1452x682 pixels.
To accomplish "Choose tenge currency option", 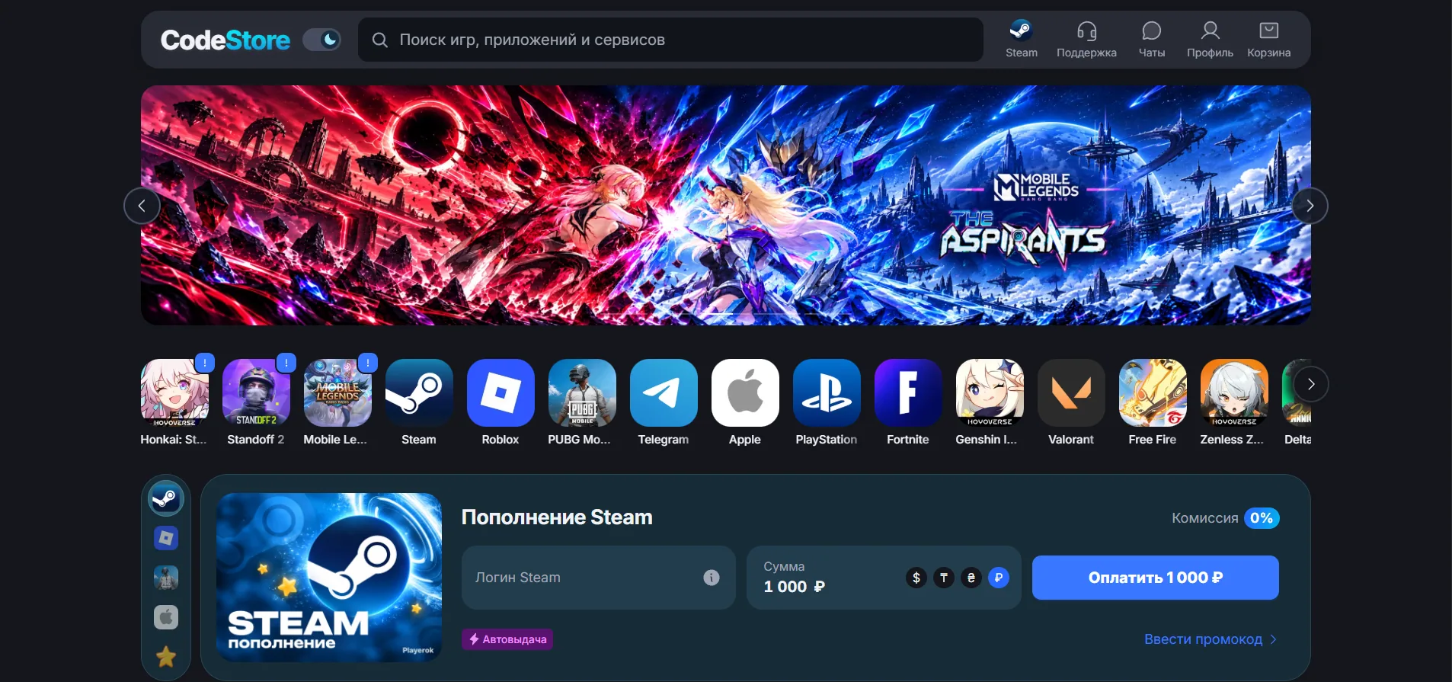I will click(944, 578).
